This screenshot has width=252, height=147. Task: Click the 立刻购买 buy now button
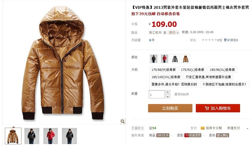(170, 108)
